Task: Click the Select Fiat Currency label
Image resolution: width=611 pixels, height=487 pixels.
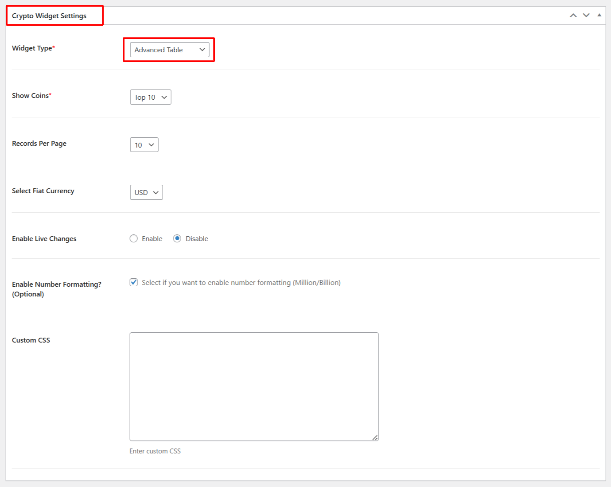Action: point(43,191)
